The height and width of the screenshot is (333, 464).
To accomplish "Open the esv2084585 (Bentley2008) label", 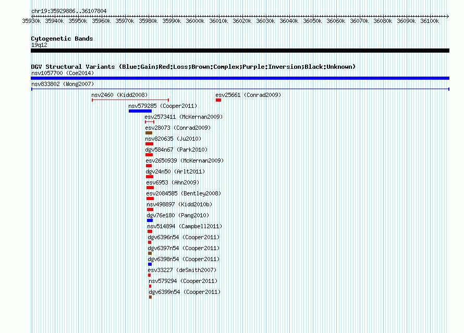I will tap(184, 193).
